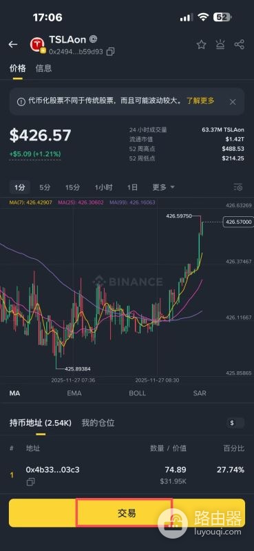
Task: Open holder address 0x4b33...03c3
Action: (x=53, y=470)
